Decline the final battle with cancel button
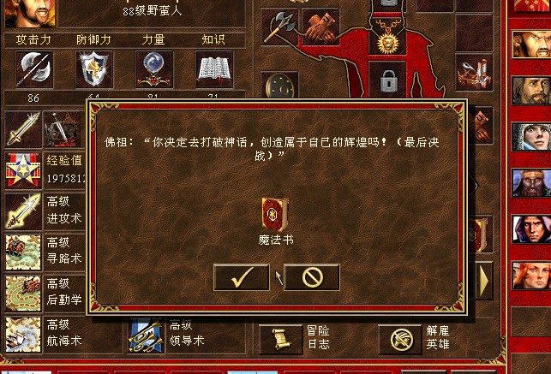551x374 pixels. coord(312,277)
